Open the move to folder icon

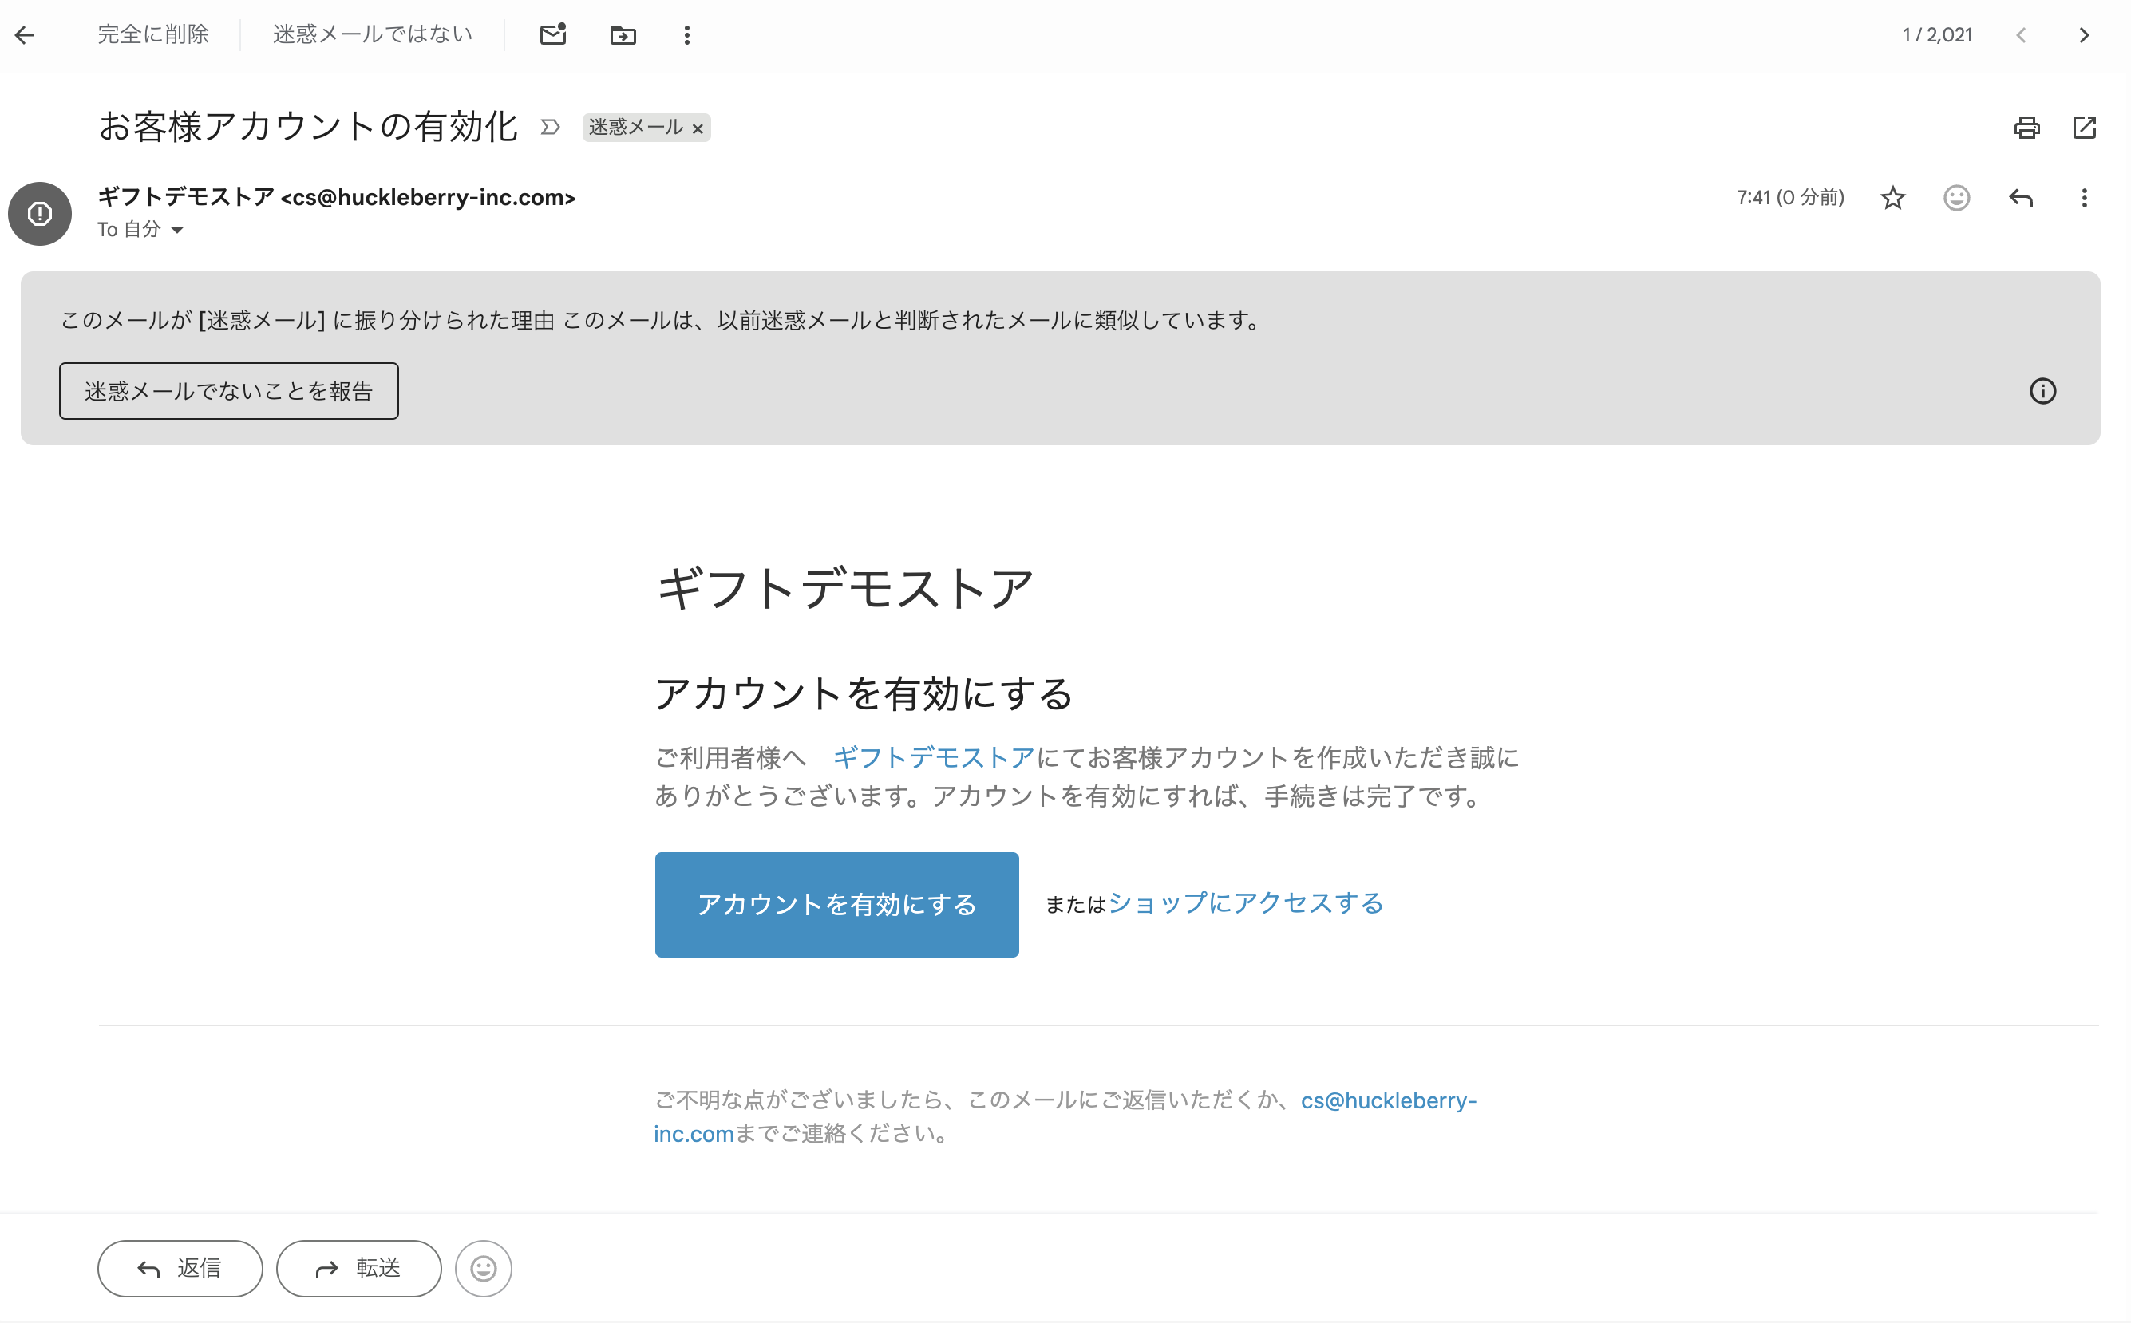(x=623, y=35)
